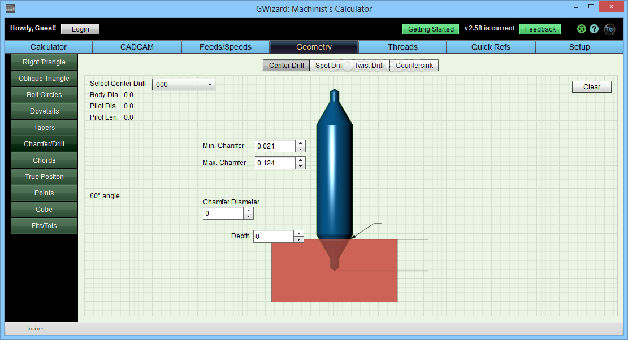Open Dovetails calculator
This screenshot has height=340, width=628.
44,111
